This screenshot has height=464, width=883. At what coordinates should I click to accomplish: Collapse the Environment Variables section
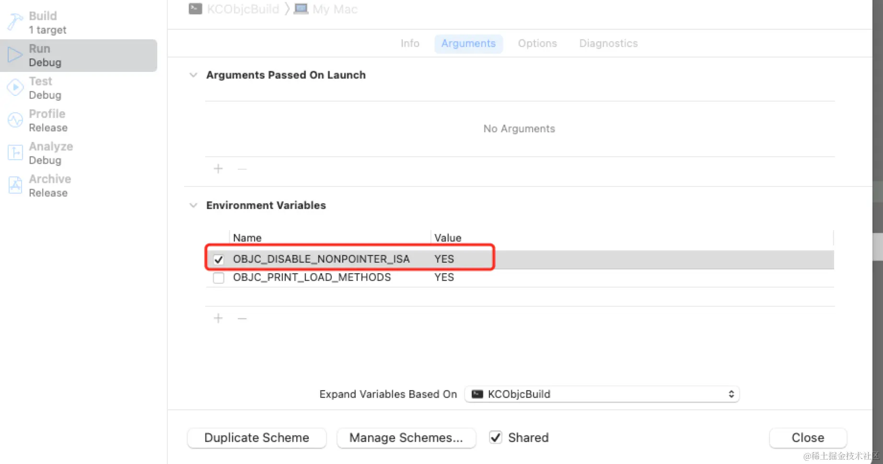click(x=193, y=206)
